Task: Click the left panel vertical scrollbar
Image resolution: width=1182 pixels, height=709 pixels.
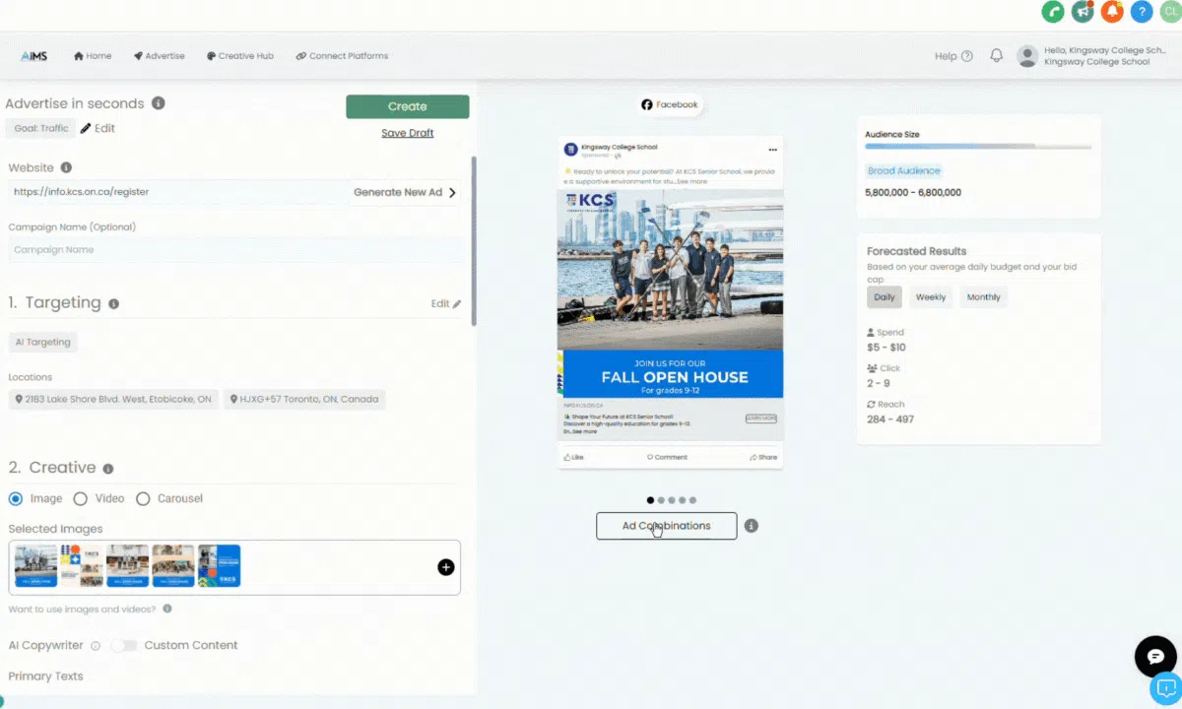Action: [x=474, y=240]
